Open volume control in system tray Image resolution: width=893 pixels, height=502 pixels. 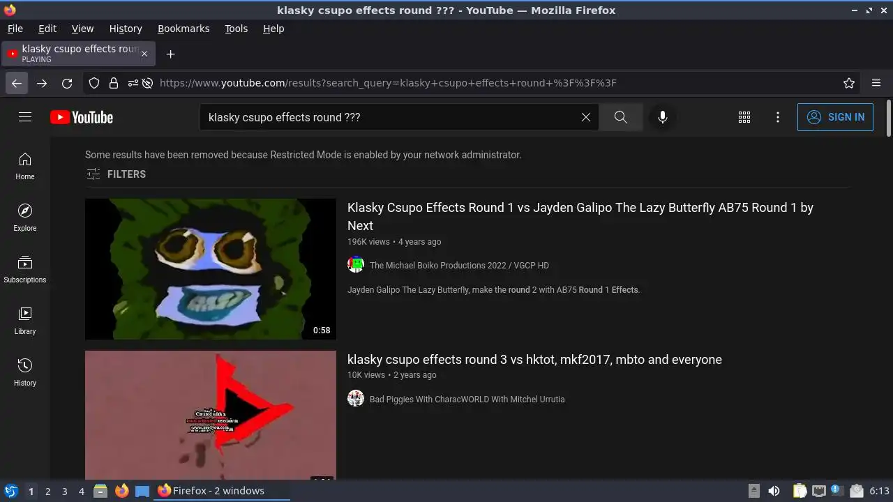774,491
